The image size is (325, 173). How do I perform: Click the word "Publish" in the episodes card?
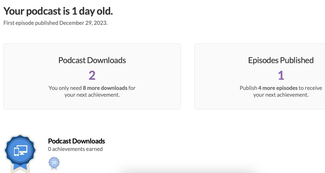248,88
